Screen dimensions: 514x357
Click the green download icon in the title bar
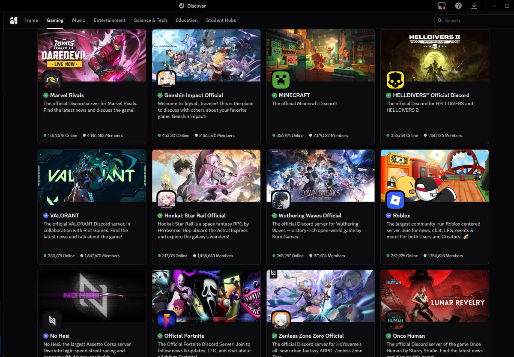(x=474, y=6)
